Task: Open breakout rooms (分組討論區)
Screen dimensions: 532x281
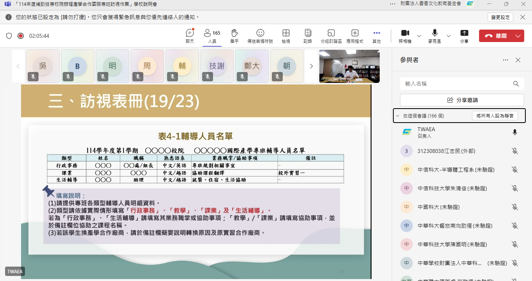Action: click(331, 35)
